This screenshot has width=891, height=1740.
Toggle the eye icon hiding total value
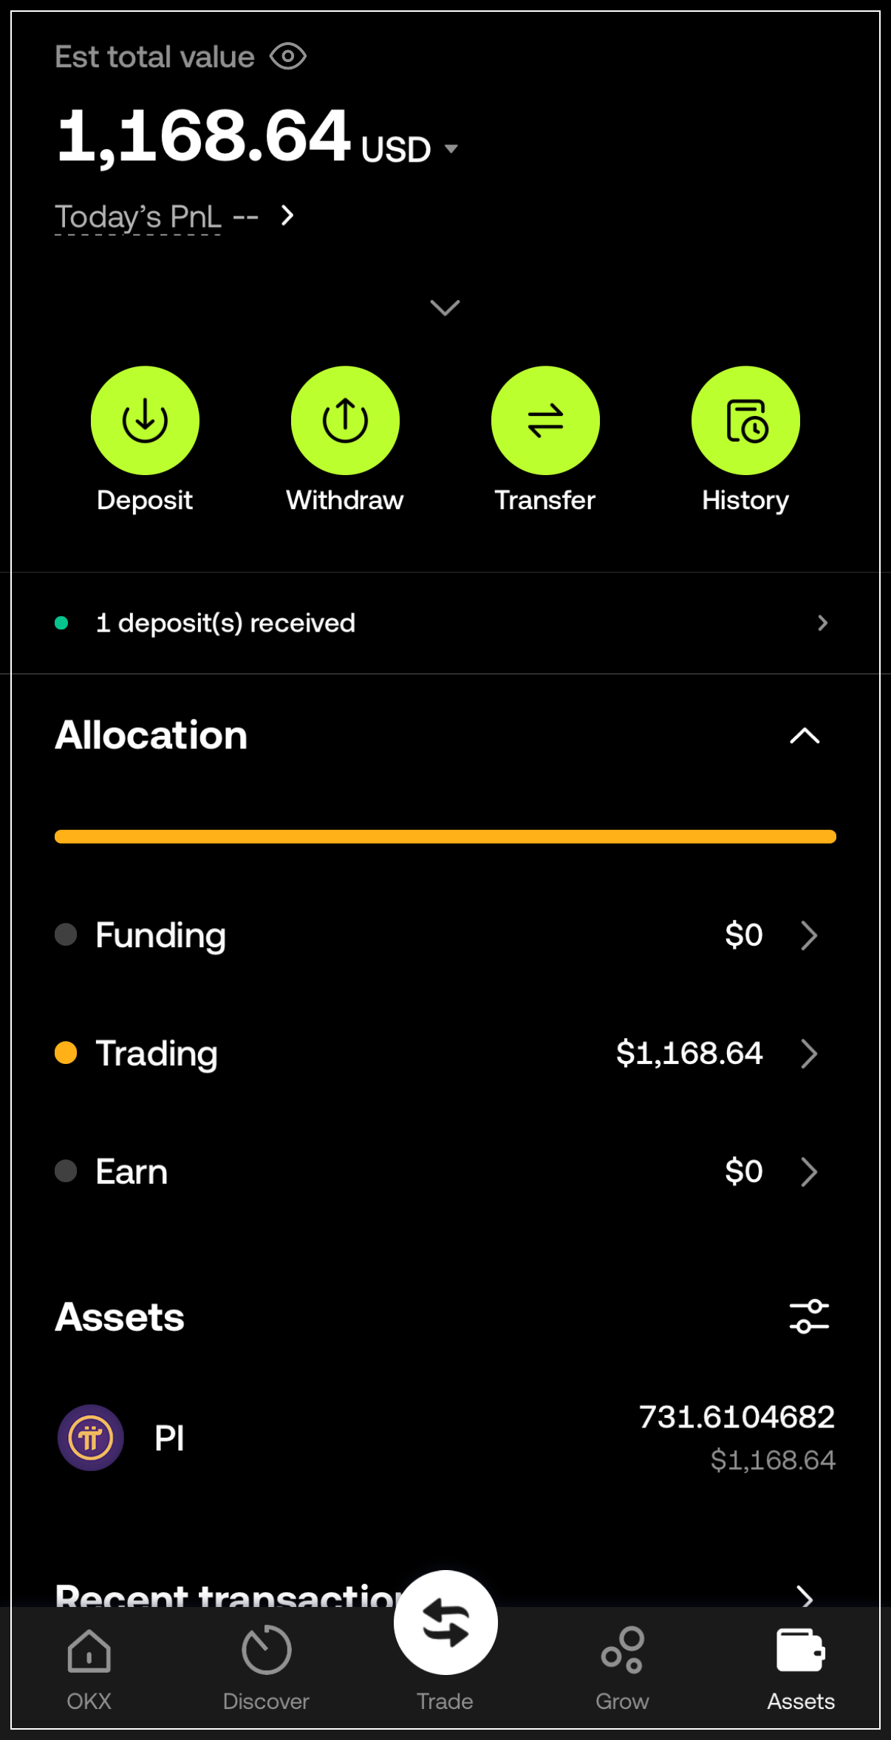[288, 56]
